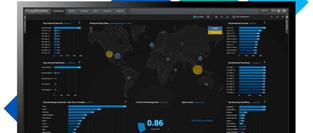Viewport: 313px width, 133px height.
Task: Filter the Top Attacking Countries widget
Action: point(126,102)
